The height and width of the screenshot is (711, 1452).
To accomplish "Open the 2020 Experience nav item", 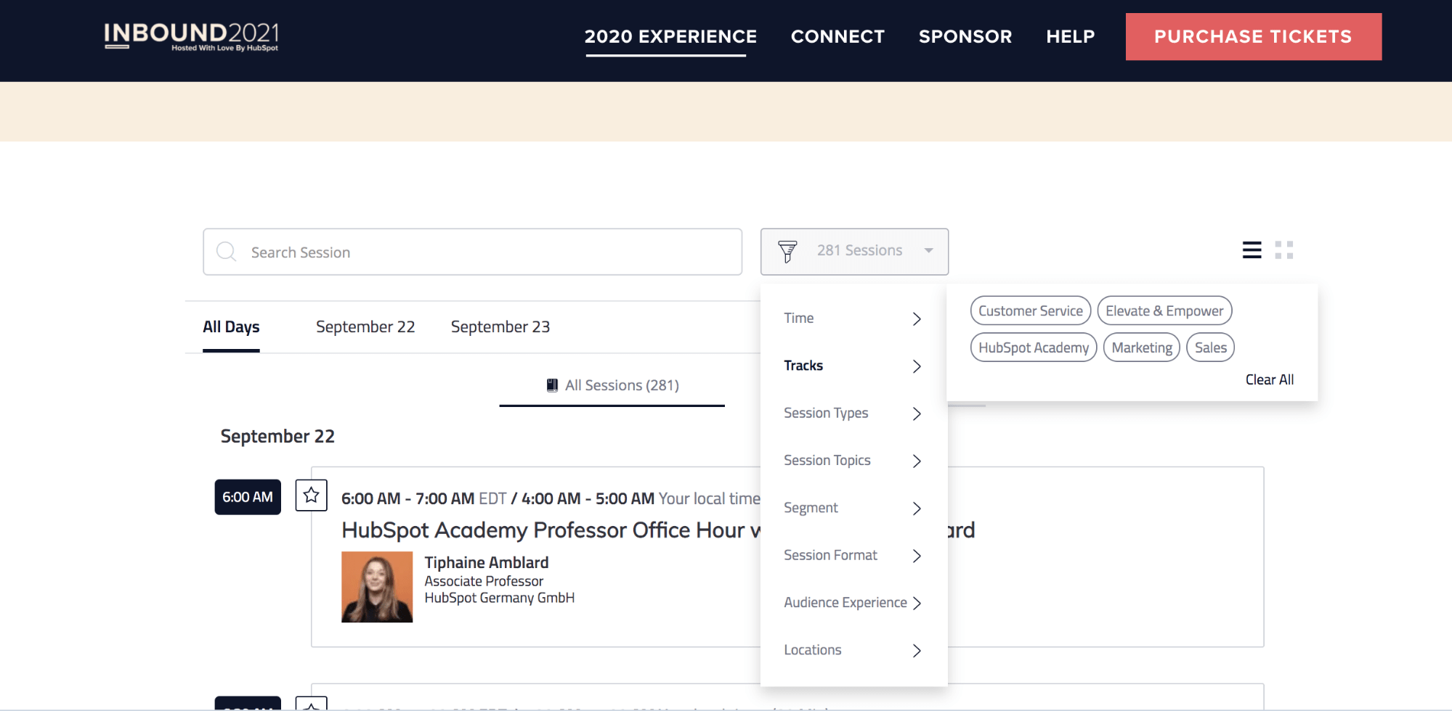I will pos(670,36).
